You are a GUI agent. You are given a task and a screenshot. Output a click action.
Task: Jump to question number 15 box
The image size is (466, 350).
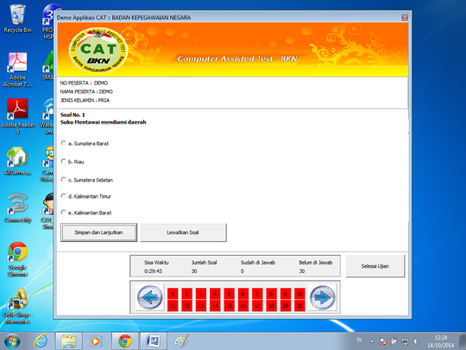tap(229, 306)
